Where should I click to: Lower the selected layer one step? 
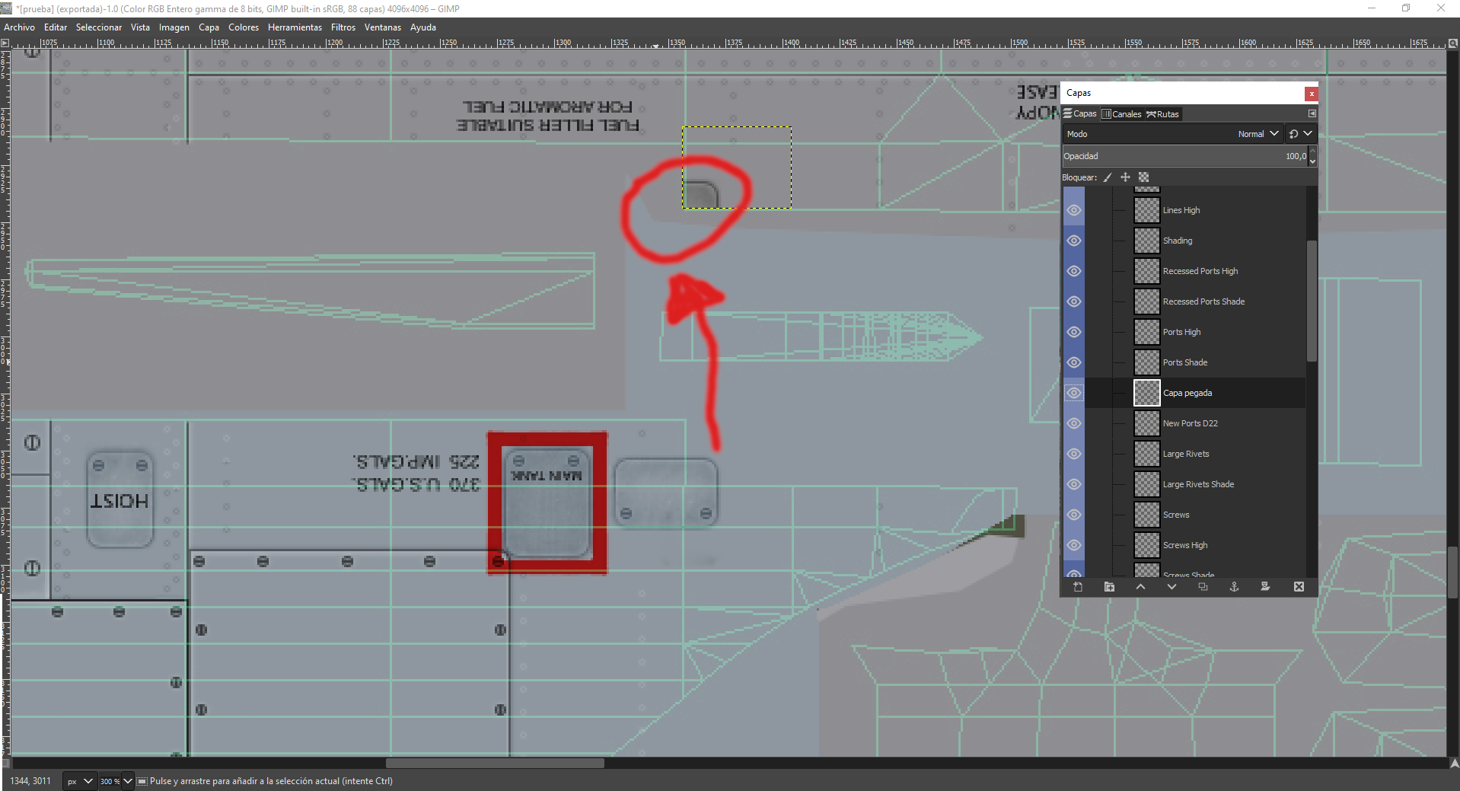pos(1172,587)
